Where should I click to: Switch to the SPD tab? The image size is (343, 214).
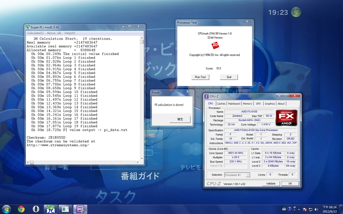pos(258,104)
